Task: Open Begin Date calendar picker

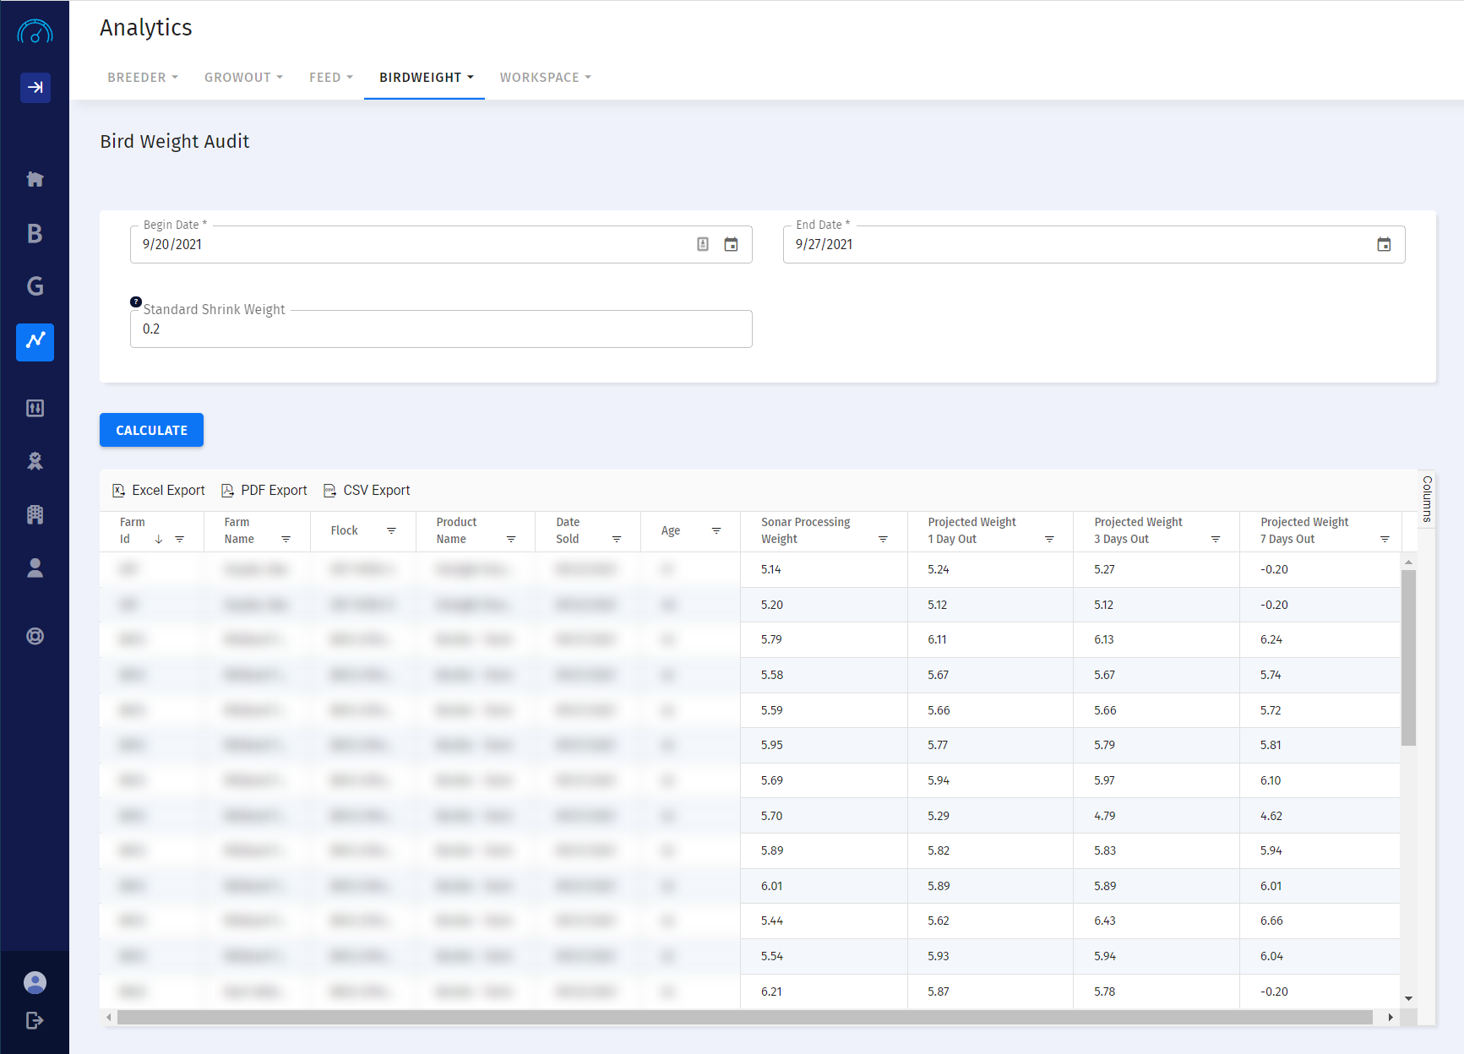Action: point(731,244)
